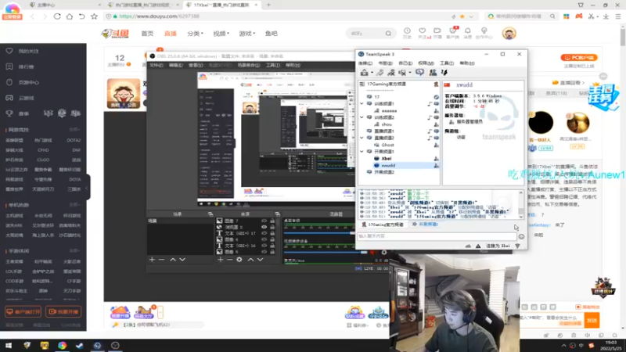Select channel 17 in TeamSpeak tree
626x352 pixels.
(x=377, y=97)
